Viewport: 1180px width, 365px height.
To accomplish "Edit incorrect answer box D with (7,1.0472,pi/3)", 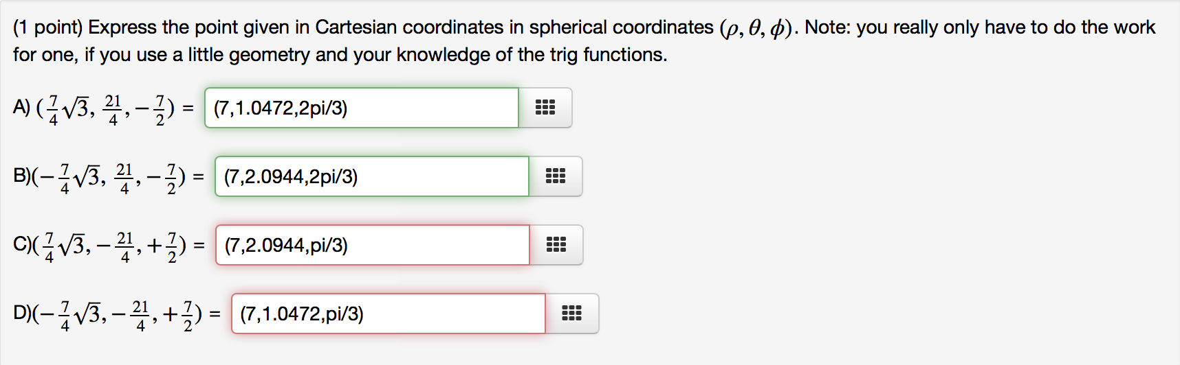I will click(x=389, y=314).
